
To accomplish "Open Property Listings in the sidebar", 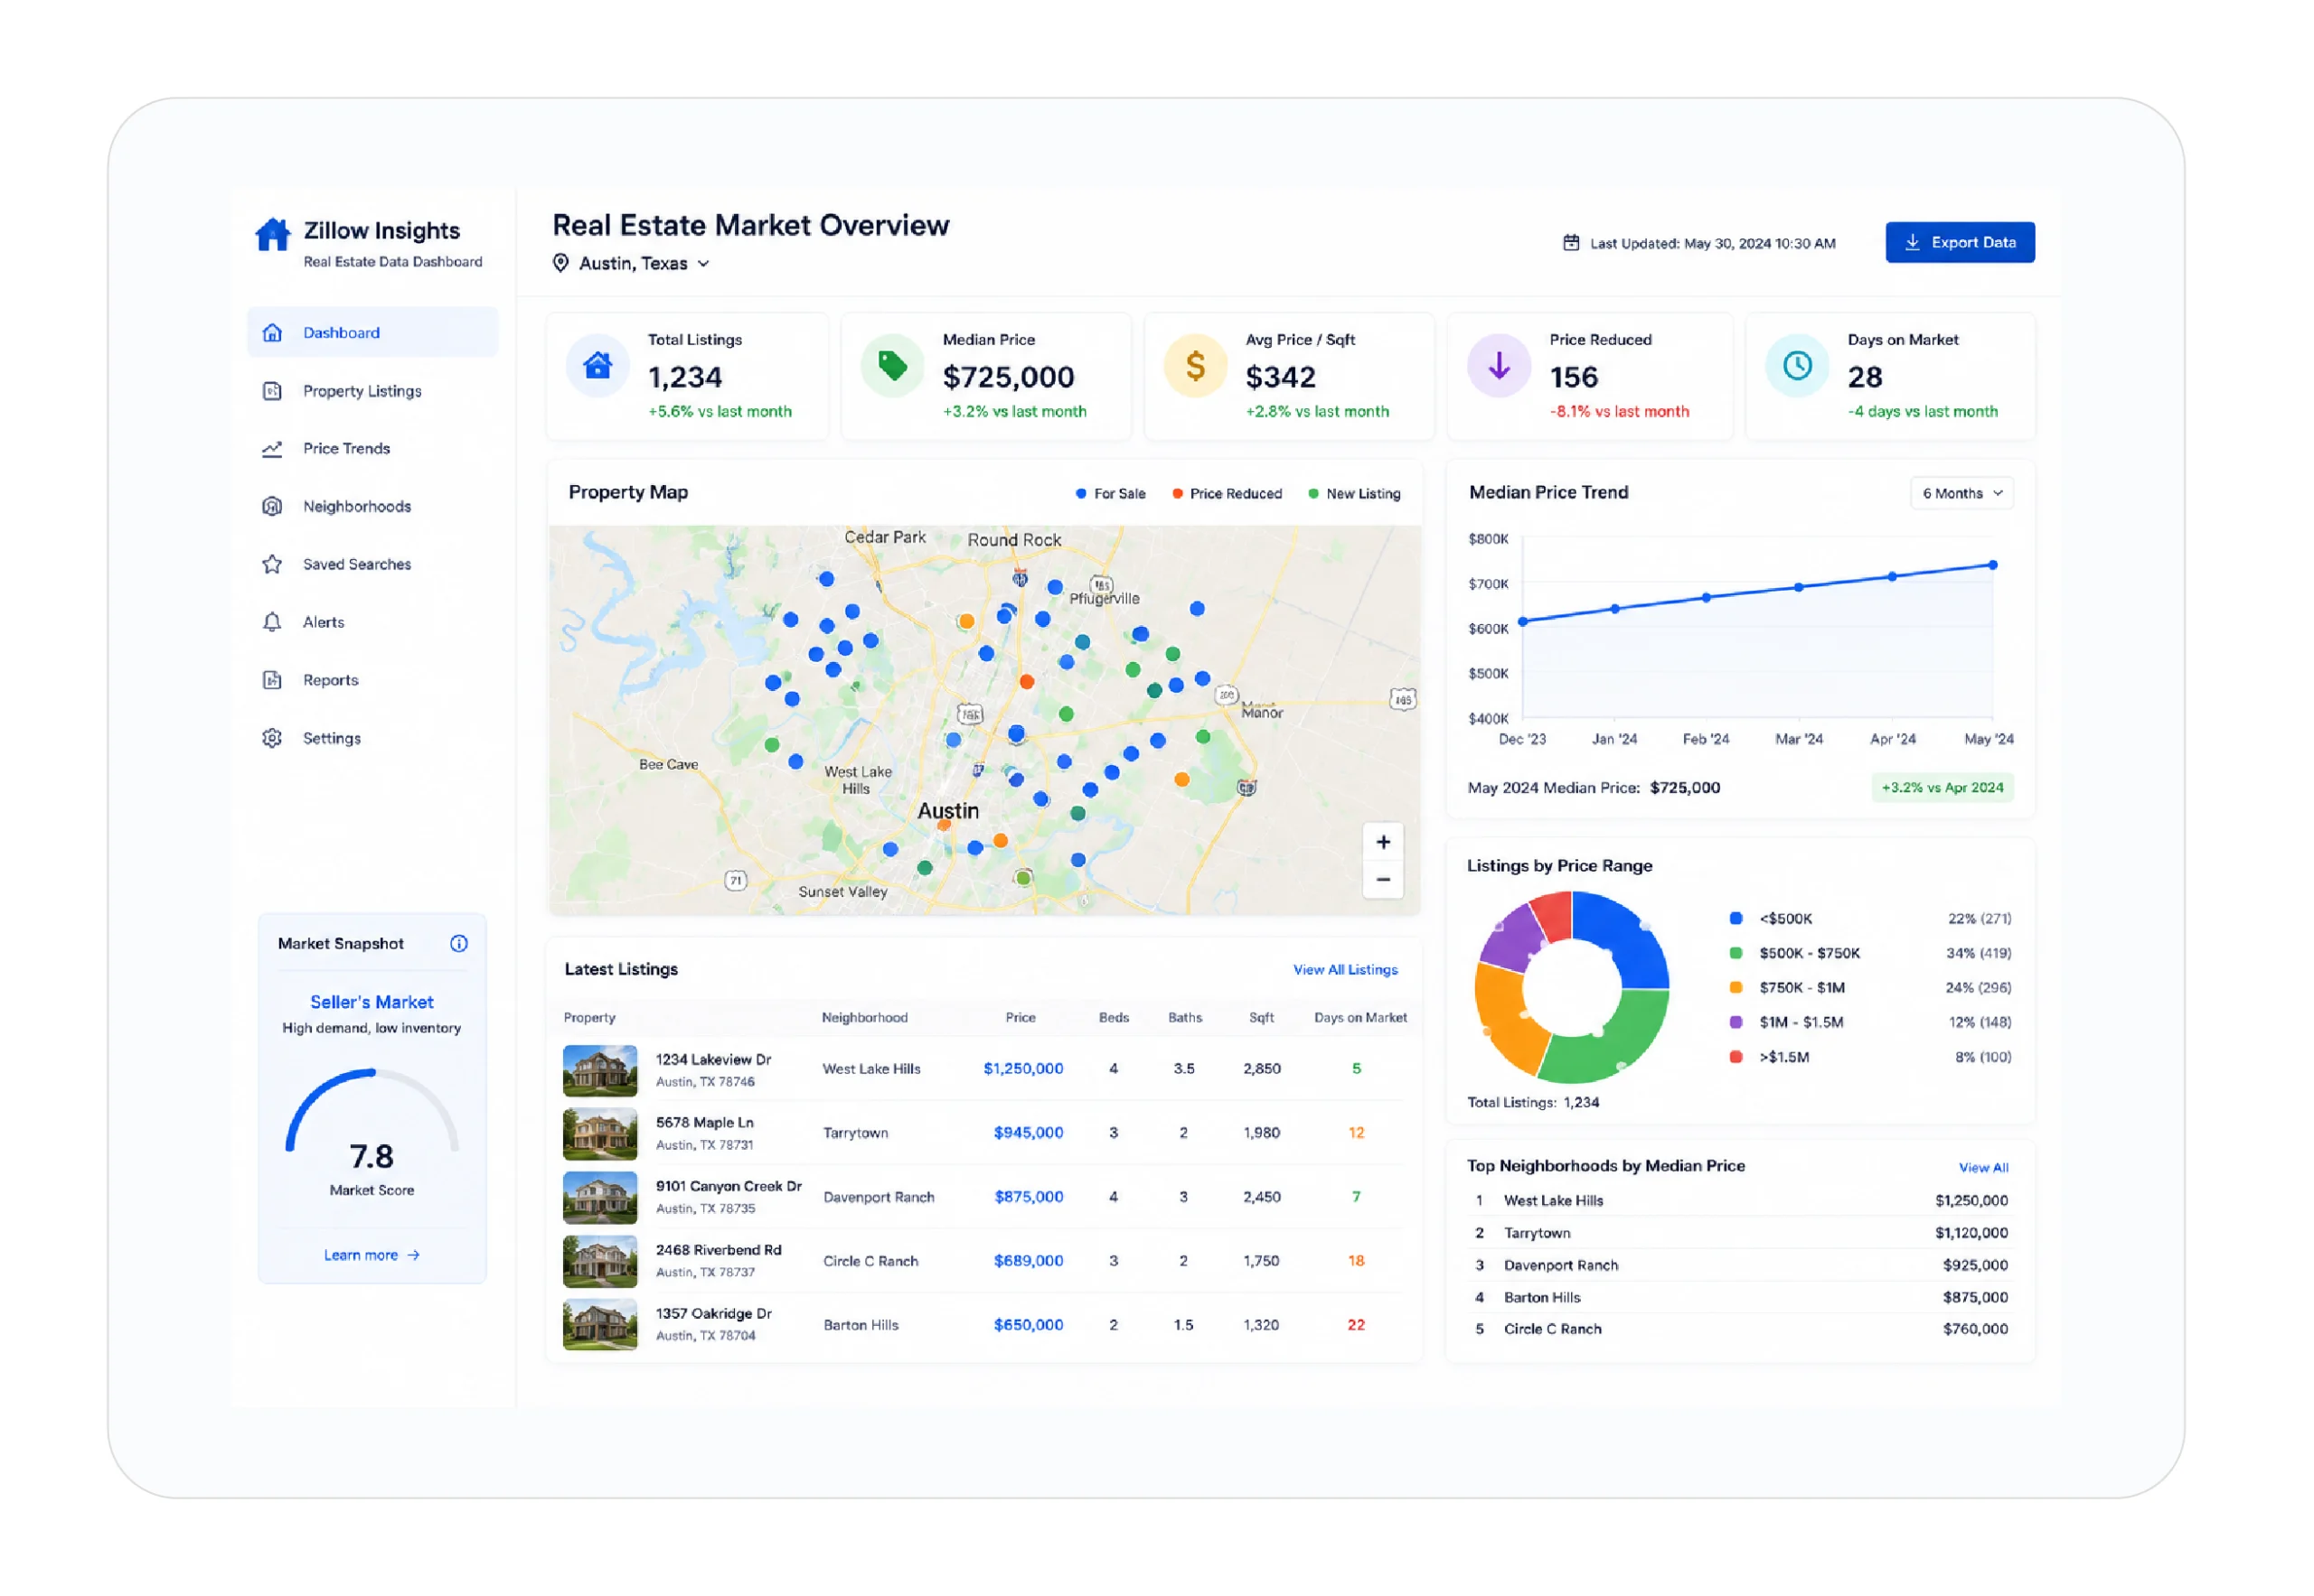I will coord(372,391).
